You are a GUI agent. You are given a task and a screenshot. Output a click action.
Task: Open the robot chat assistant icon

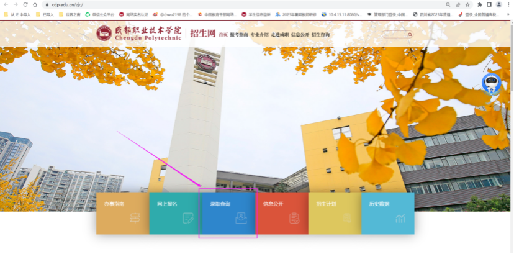[492, 84]
